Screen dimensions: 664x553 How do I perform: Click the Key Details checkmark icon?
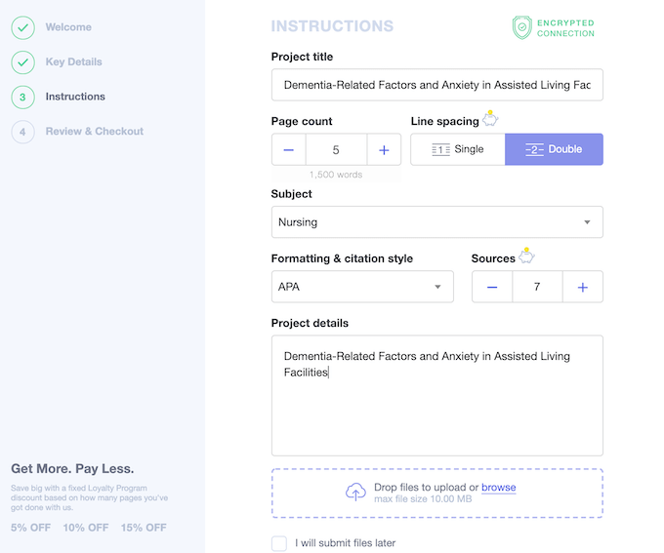pos(22,62)
